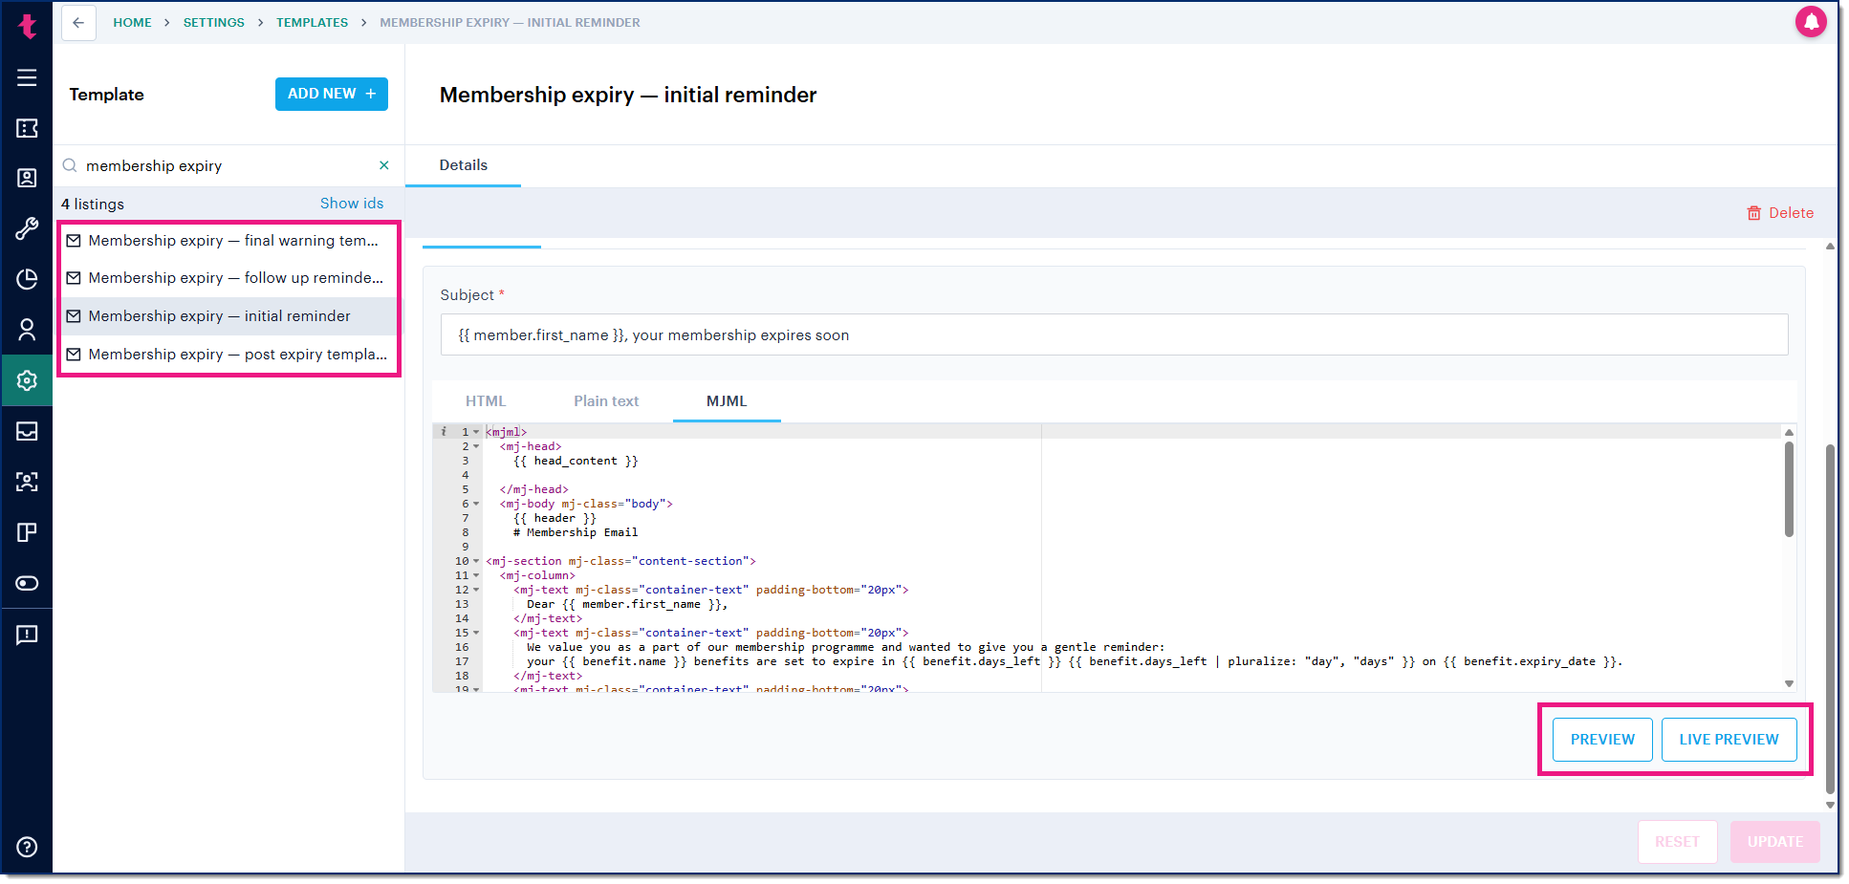
Task: Click the ticket icon in the sidebar
Action: point(27,128)
